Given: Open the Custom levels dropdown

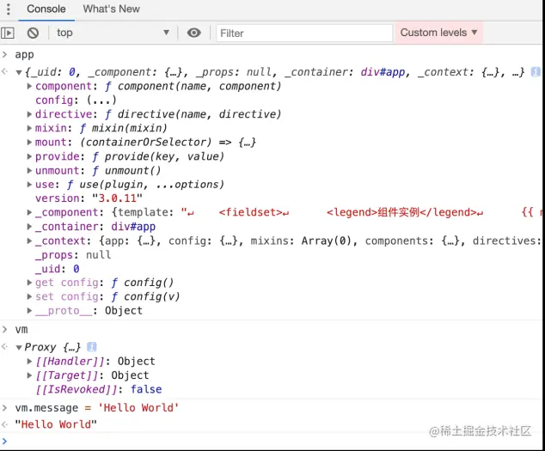Looking at the screenshot, I should 438,33.
